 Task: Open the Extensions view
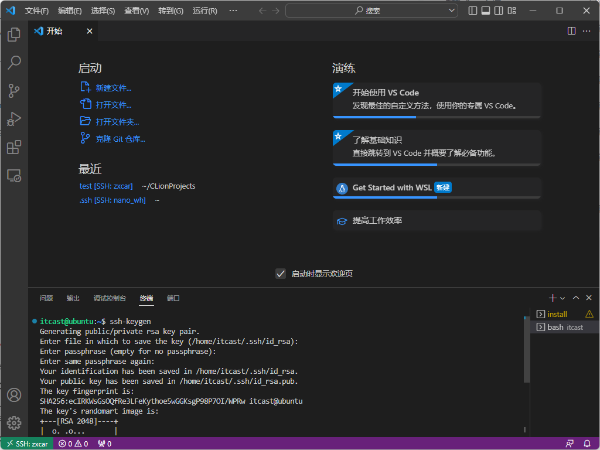tap(14, 147)
